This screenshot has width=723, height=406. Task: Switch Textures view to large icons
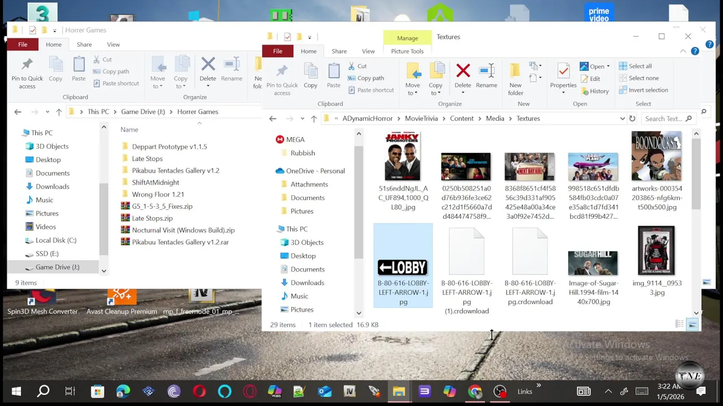click(692, 324)
